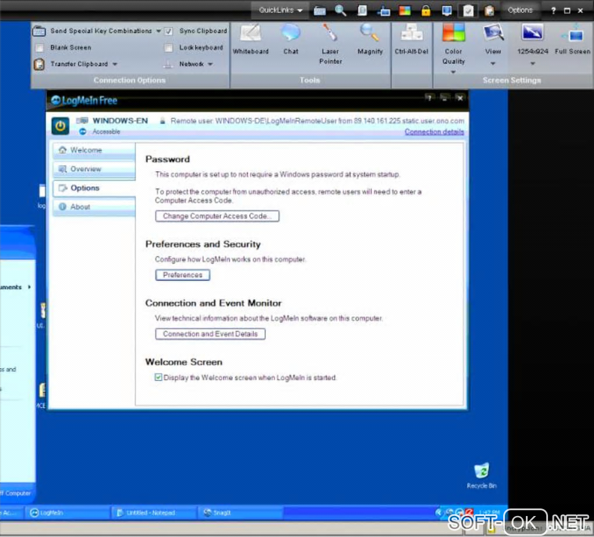Click the full screen monitor icon in top bar
The image size is (594, 537).
coord(384,11)
